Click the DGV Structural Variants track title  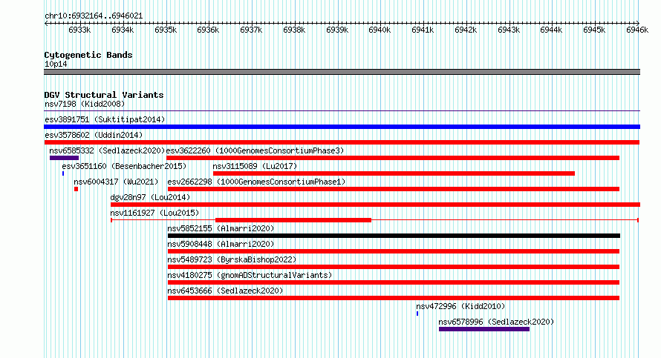click(x=104, y=95)
